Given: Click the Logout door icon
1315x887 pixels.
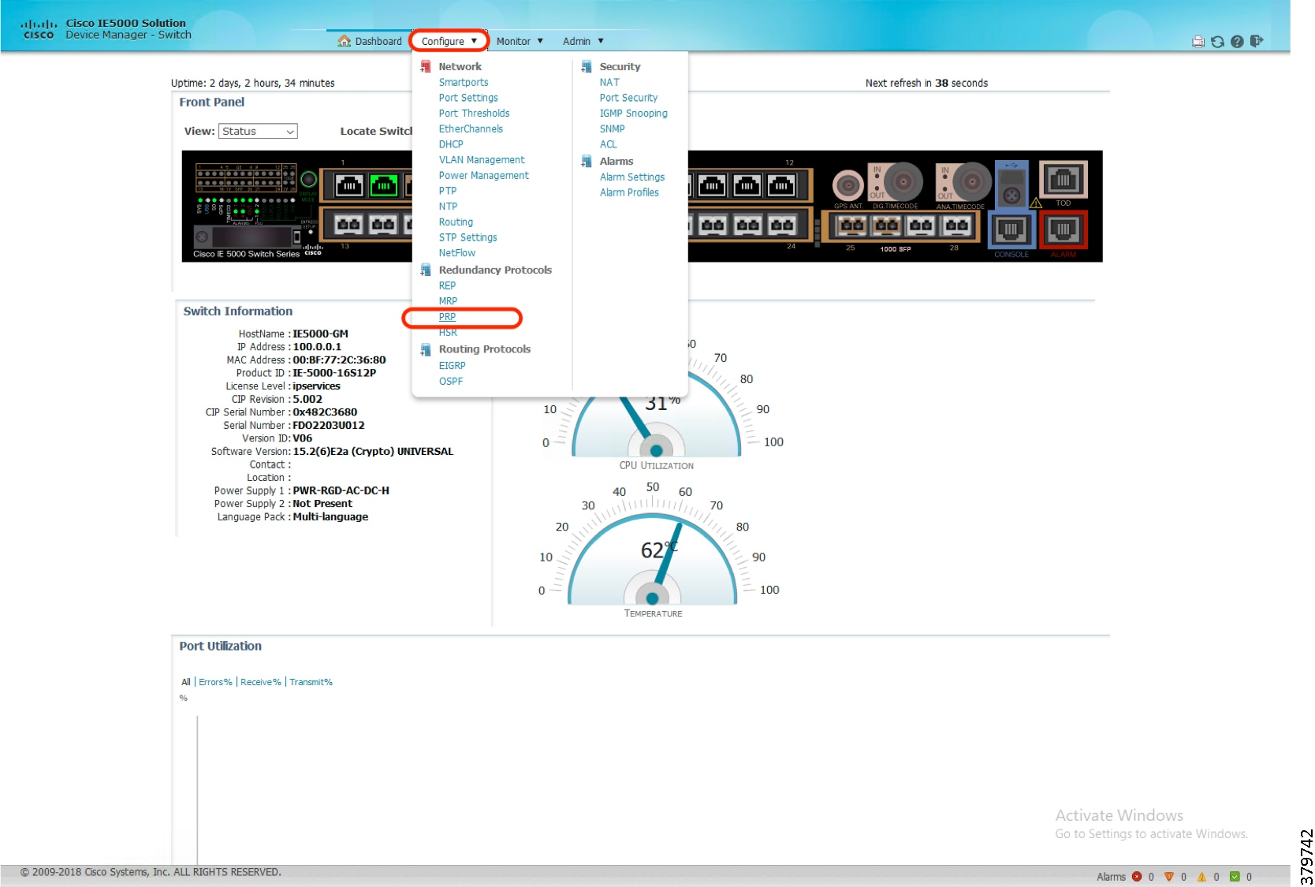Looking at the screenshot, I should (1257, 41).
